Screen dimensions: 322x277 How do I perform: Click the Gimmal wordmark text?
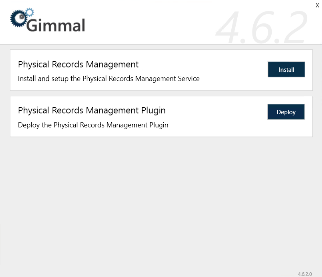pyautogui.click(x=56, y=25)
